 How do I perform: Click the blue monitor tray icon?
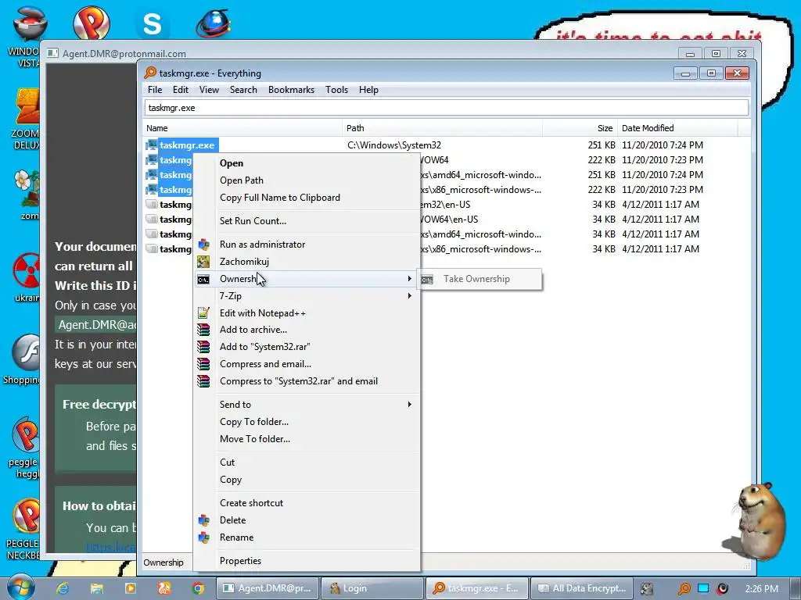[703, 588]
